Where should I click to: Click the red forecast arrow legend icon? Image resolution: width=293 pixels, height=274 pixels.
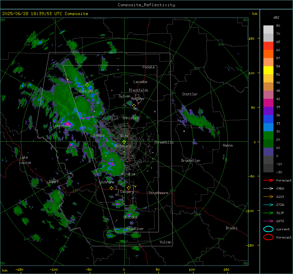268,180
